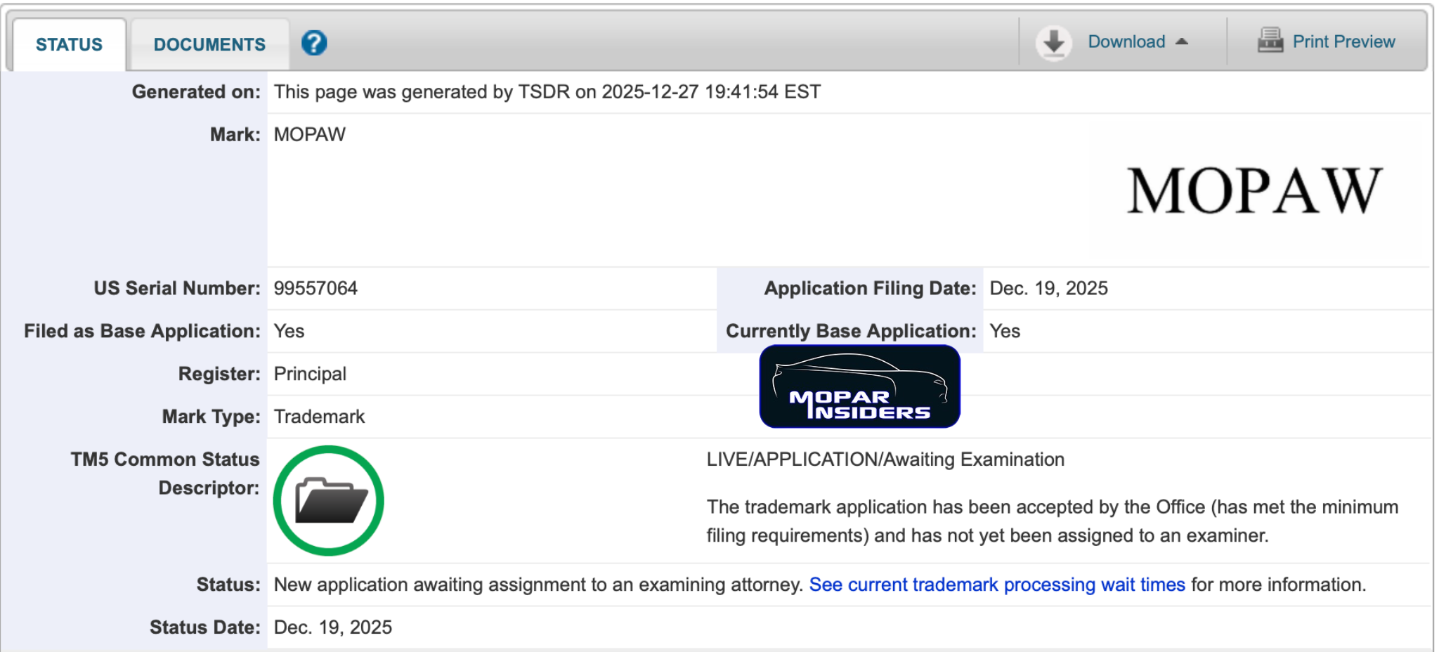Click the serial number 99557064
1439x652 pixels.
point(315,288)
